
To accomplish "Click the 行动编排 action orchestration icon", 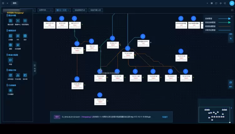I will point(10,91).
